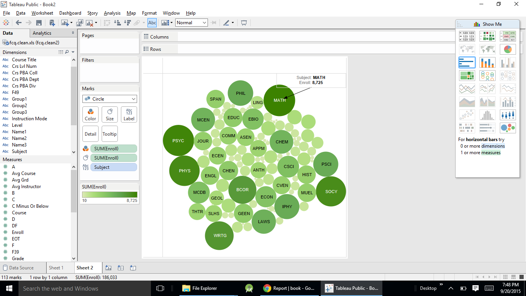
Task: Open the Show/Hide Cards dropdown arrow
Action: pyautogui.click(x=172, y=23)
